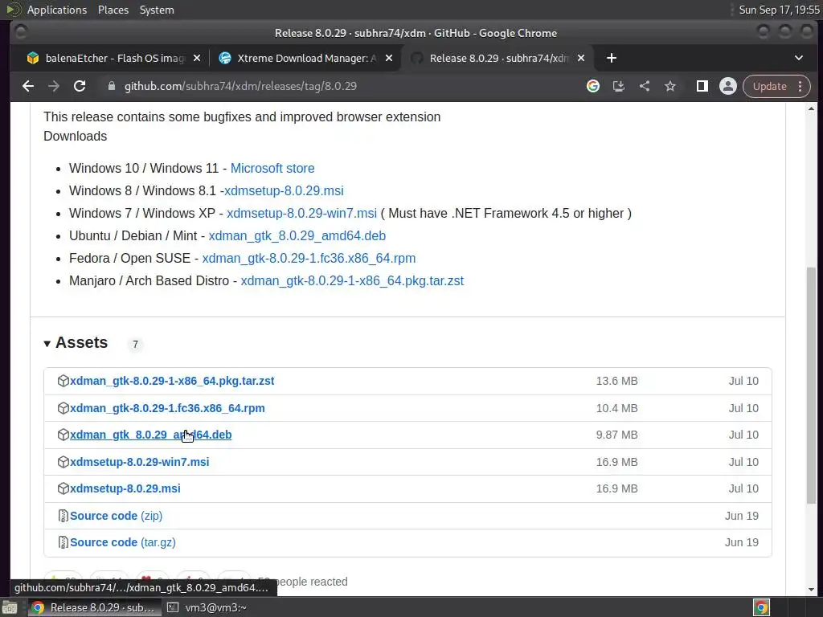This screenshot has height=617, width=823.
Task: Reload the GitHub release page
Action: point(80,86)
